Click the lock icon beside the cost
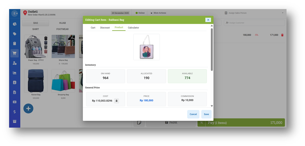The width and height of the screenshot is (305, 146). pos(117,101)
